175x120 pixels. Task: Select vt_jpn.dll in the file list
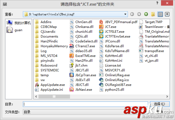[149, 61]
